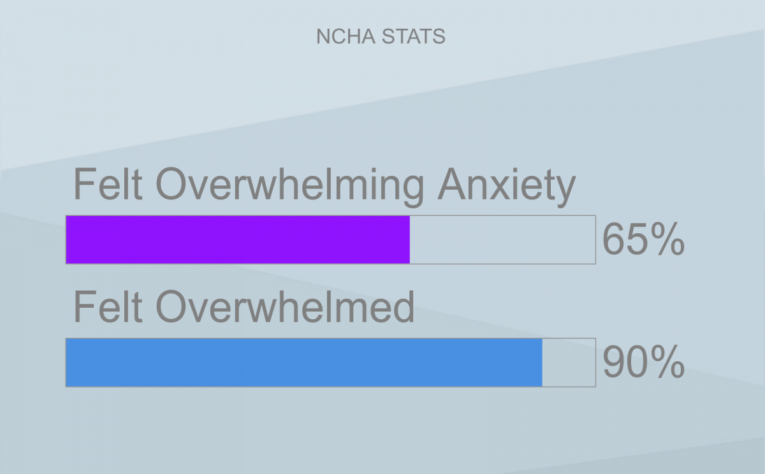The height and width of the screenshot is (474, 765).
Task: Click the NCHA STATS title text
Action: pos(381,37)
